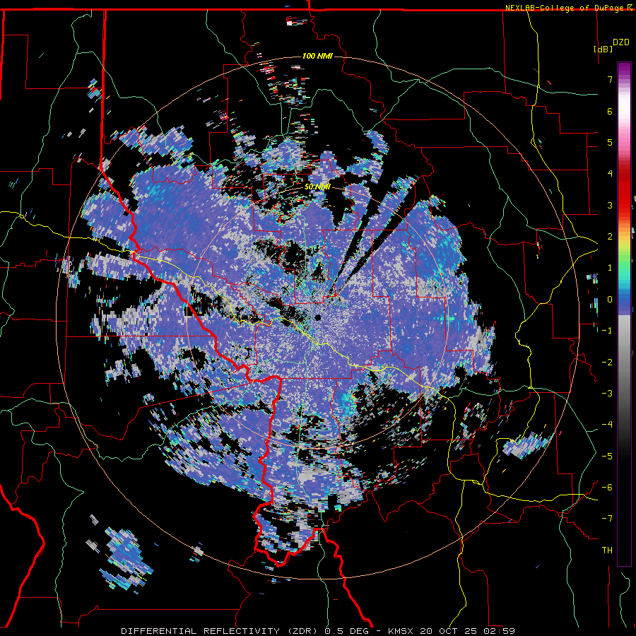Click the 50 NMI range ring label
The width and height of the screenshot is (636, 636).
pos(317,187)
